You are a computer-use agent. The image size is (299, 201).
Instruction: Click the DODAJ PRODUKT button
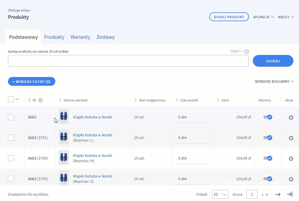[x=229, y=17]
